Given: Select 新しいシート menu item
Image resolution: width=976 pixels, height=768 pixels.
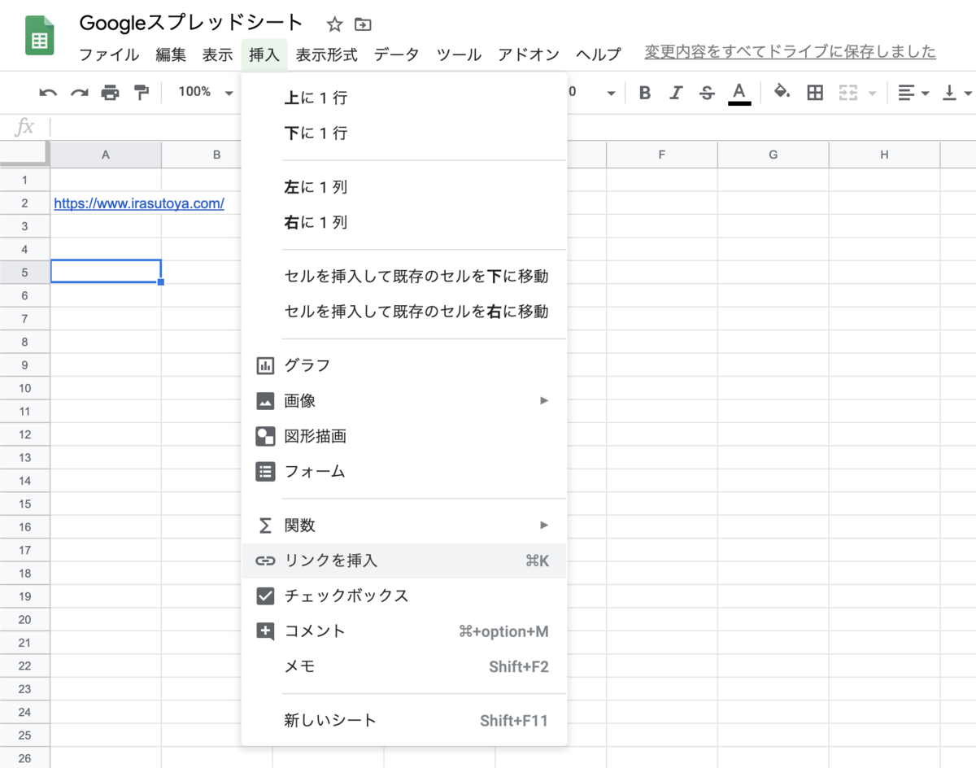Looking at the screenshot, I should coord(404,720).
